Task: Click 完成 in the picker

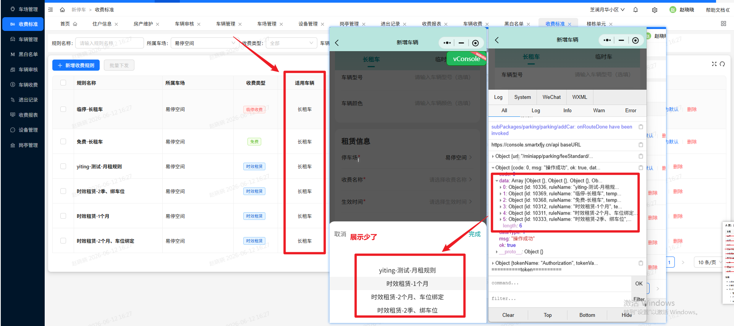Action: point(475,234)
